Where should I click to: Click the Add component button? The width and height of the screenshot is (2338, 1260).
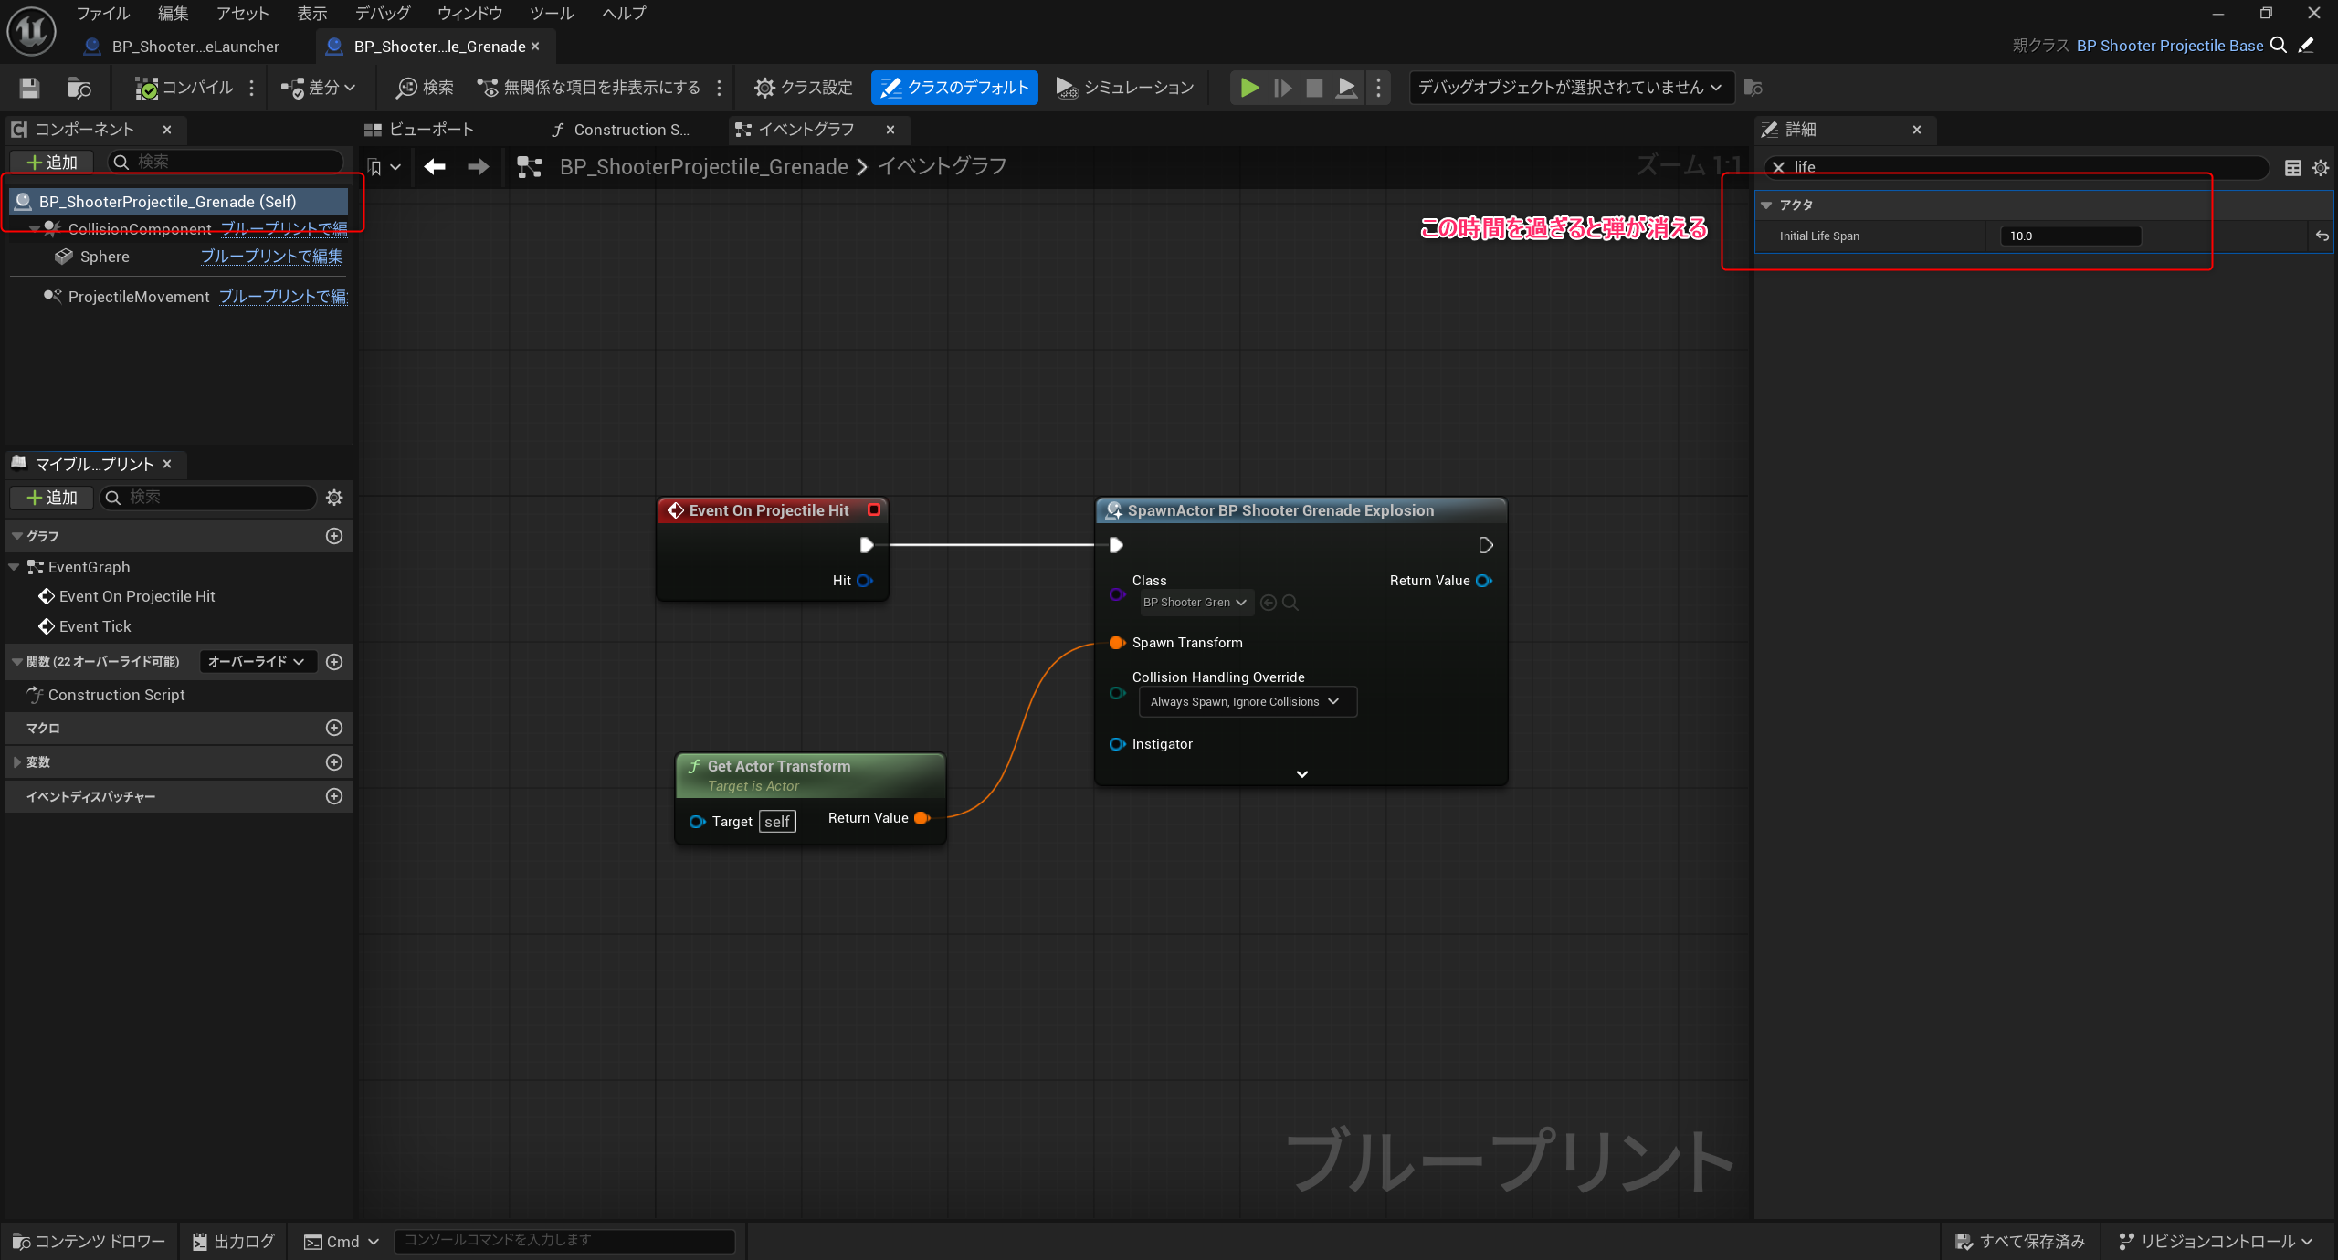click(52, 162)
